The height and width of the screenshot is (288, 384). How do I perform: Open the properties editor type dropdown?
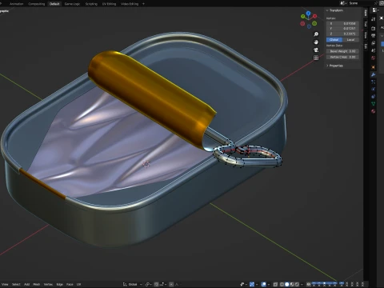[x=375, y=10]
